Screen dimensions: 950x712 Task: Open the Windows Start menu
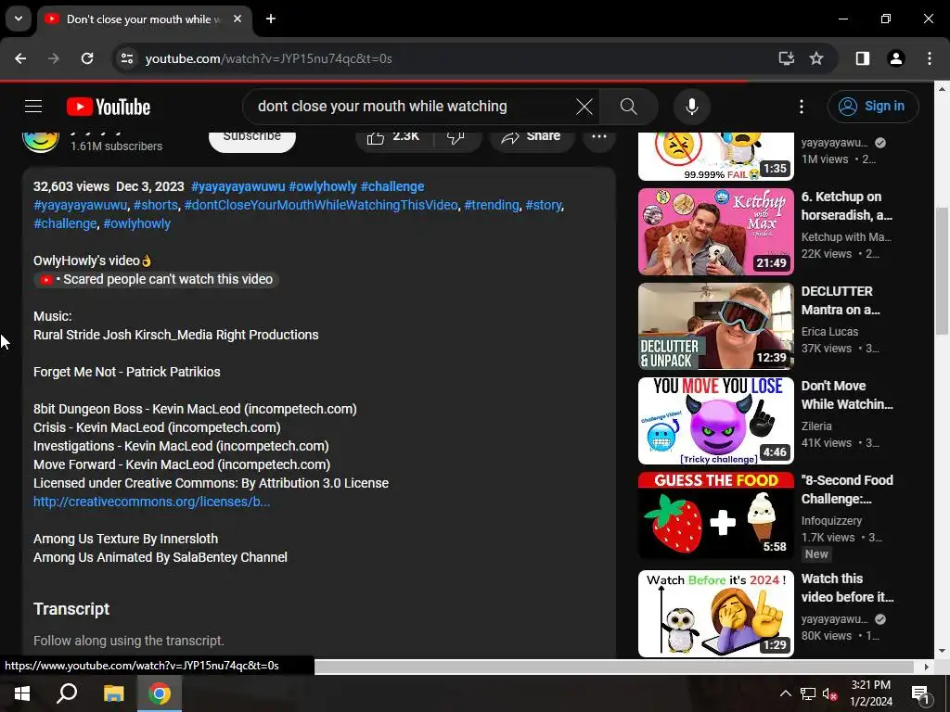point(22,693)
